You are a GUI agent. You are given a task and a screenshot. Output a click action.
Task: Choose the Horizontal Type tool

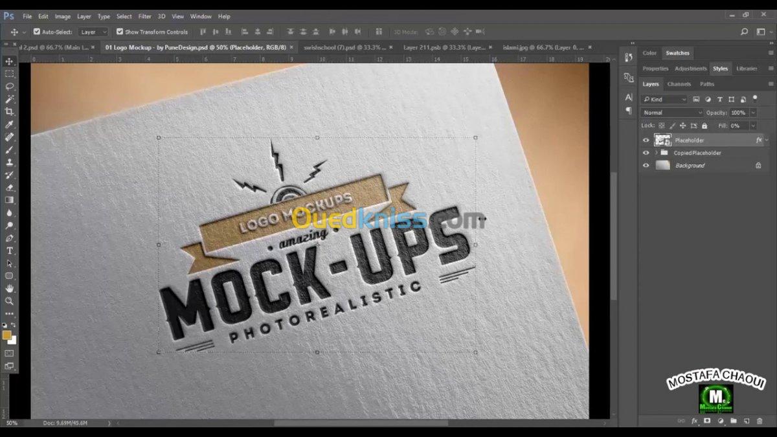coord(10,251)
